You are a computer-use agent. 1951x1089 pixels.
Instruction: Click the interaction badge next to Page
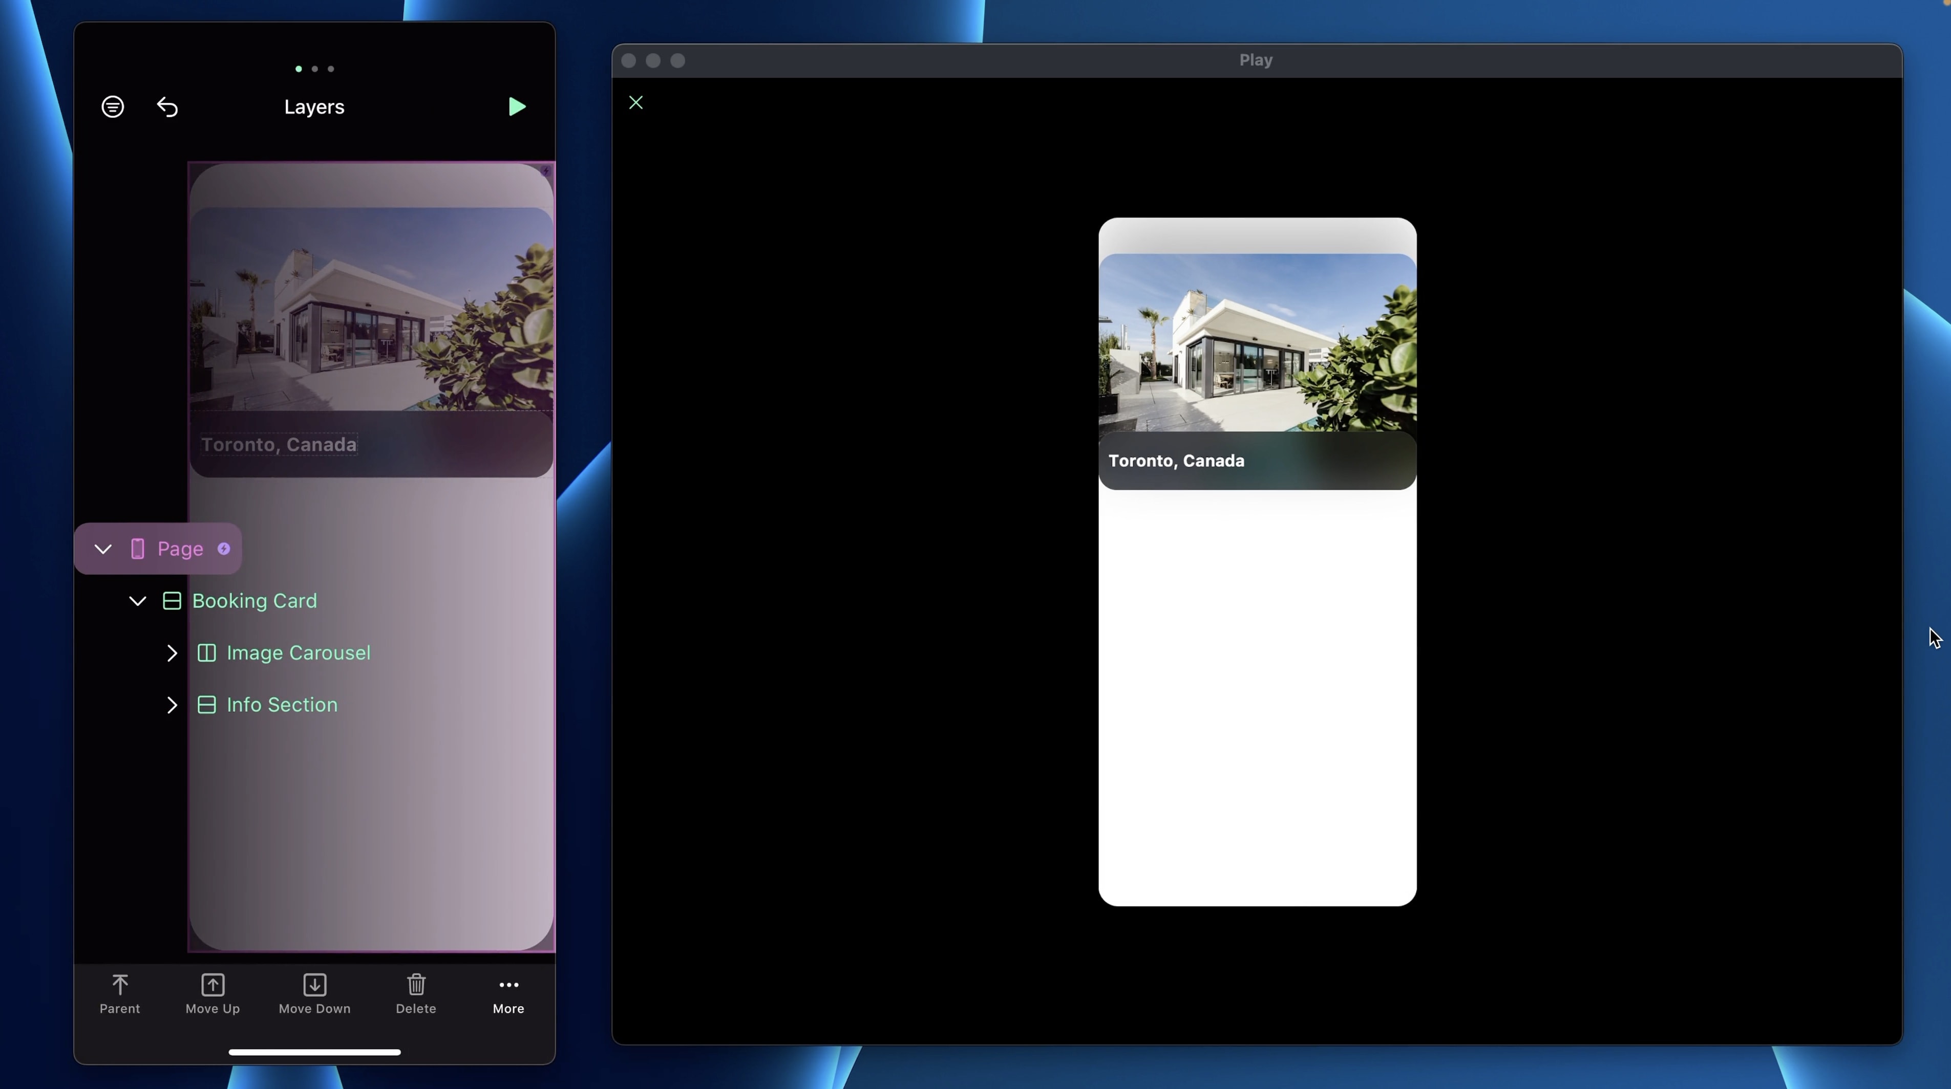(x=223, y=549)
